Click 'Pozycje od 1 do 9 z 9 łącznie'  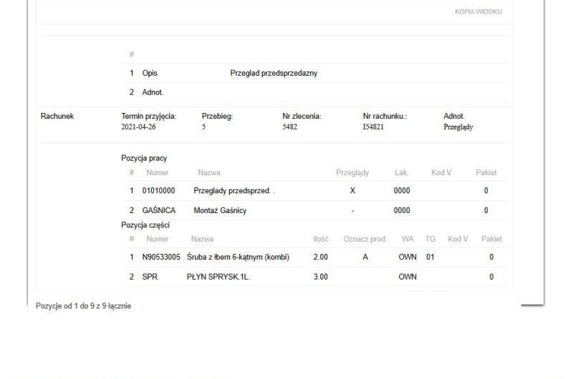(83, 306)
